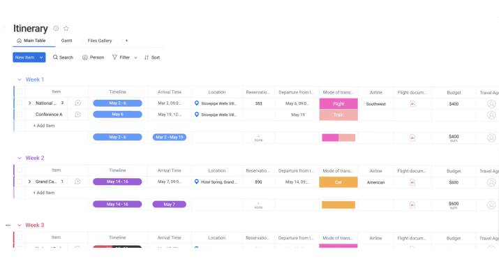Open flight document file in American row
Screen dimensions: 499x273
pos(412,182)
